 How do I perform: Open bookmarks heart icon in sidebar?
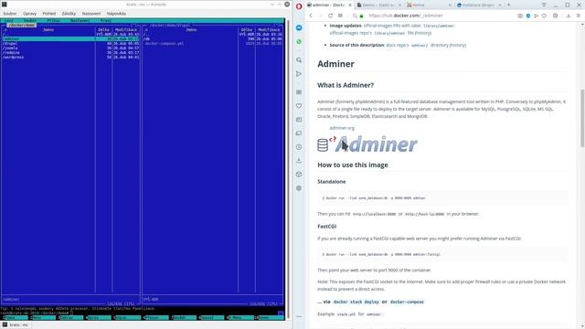click(x=299, y=106)
